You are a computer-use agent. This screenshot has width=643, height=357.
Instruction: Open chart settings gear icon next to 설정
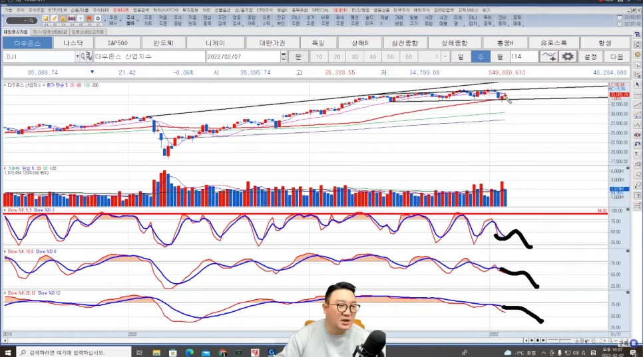(x=568, y=57)
